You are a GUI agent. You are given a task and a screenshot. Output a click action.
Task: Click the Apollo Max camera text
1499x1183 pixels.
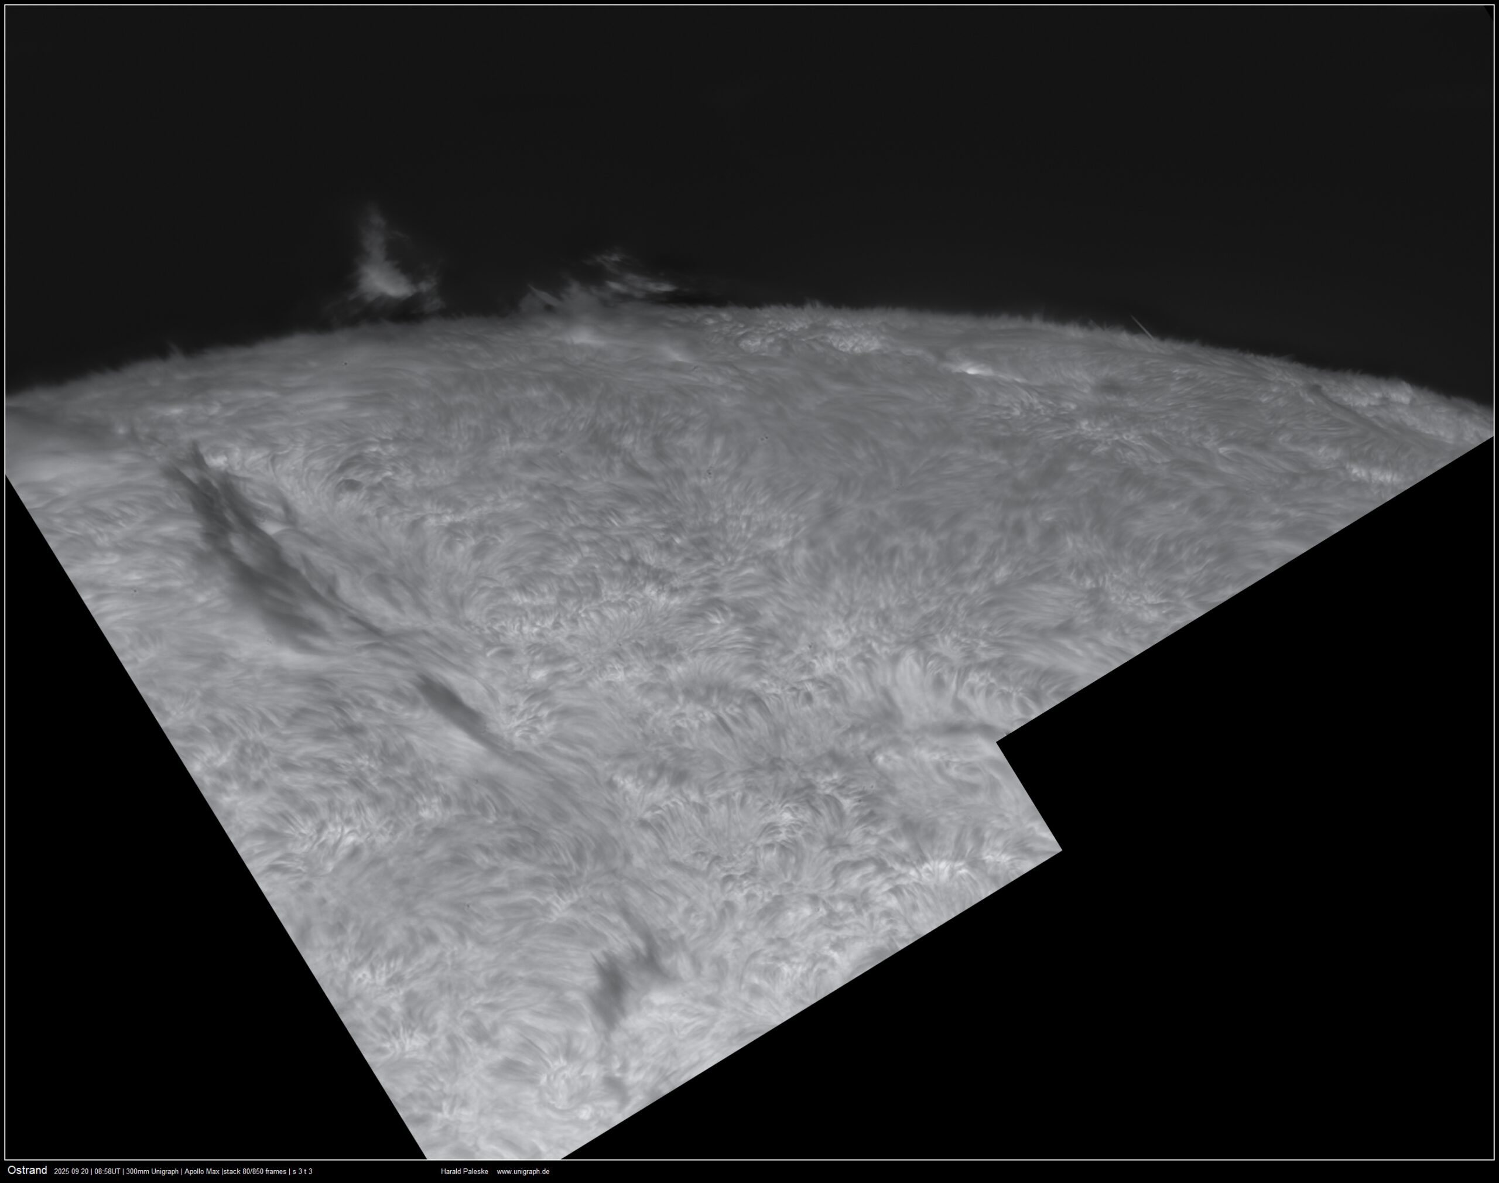(201, 1171)
